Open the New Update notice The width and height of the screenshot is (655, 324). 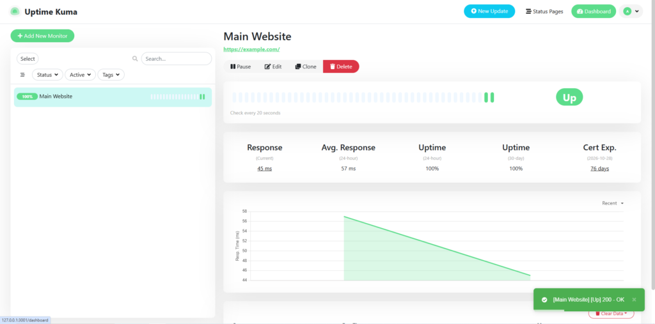click(x=489, y=12)
